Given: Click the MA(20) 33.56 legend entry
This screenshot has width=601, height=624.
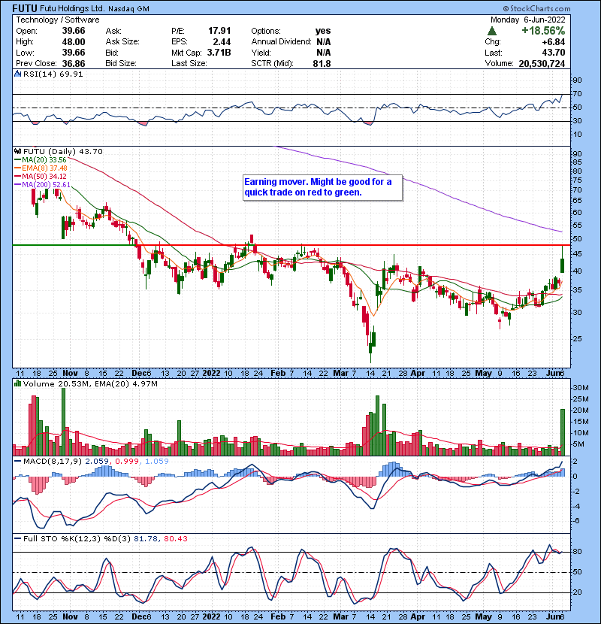Looking at the screenshot, I should [44, 160].
